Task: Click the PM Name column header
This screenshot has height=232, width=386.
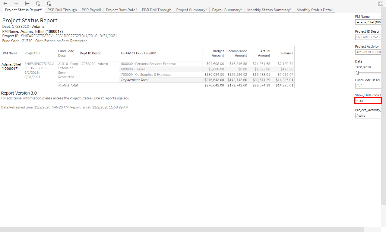Action: [10, 53]
